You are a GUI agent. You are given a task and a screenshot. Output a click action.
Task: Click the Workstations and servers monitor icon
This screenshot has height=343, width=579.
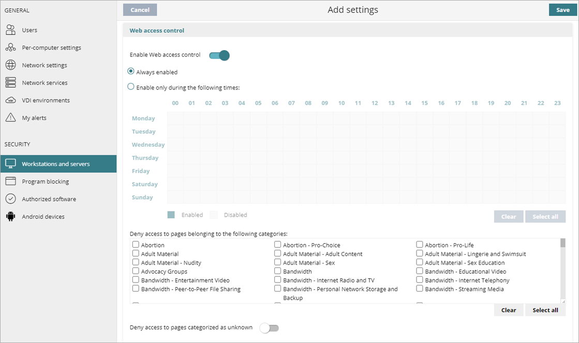[x=11, y=163]
